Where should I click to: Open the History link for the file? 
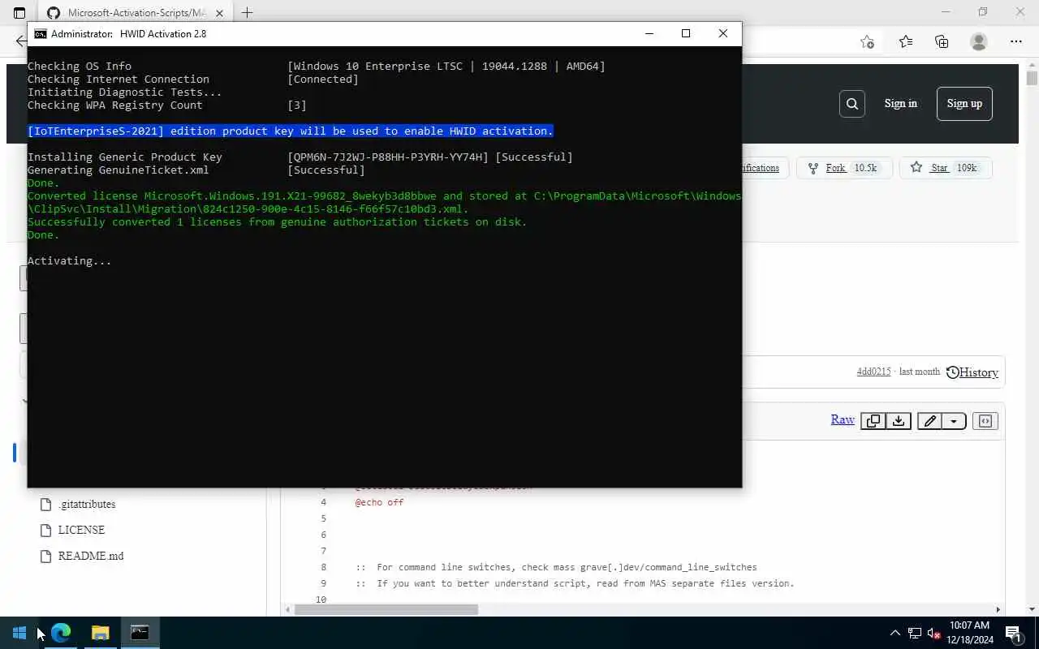pyautogui.click(x=972, y=372)
